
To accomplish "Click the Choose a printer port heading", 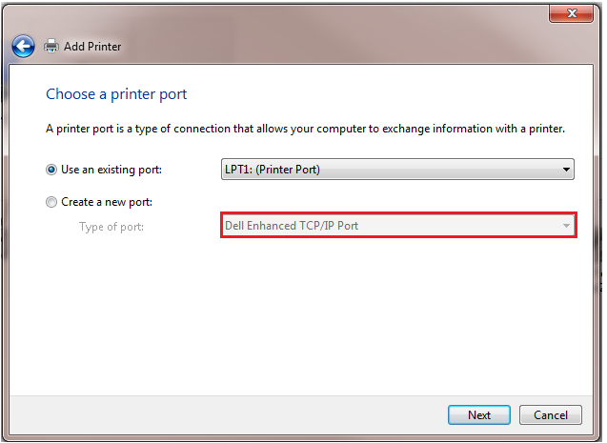I will click(116, 94).
